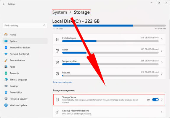Viewport: 170px width, 118px height.
Task: Expand Installed apps with its chevron
Action: pyautogui.click(x=162, y=39)
